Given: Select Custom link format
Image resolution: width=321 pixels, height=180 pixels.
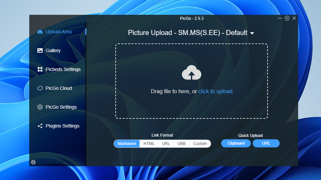Looking at the screenshot, I should click(x=200, y=144).
